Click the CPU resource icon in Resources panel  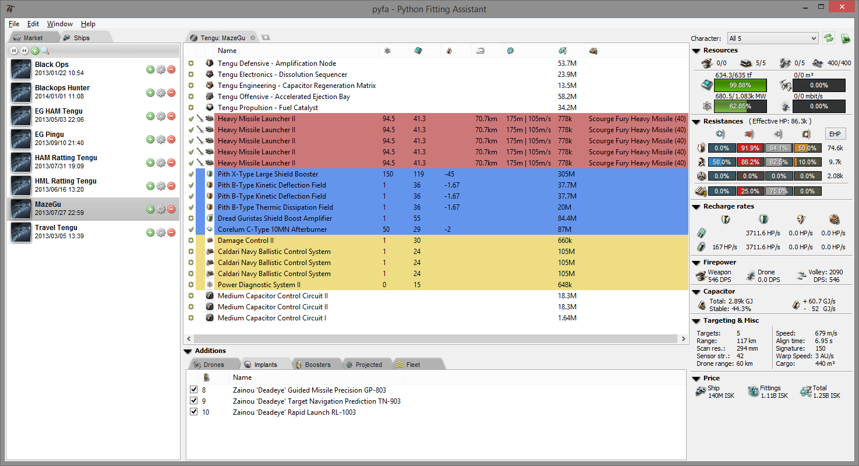click(706, 85)
